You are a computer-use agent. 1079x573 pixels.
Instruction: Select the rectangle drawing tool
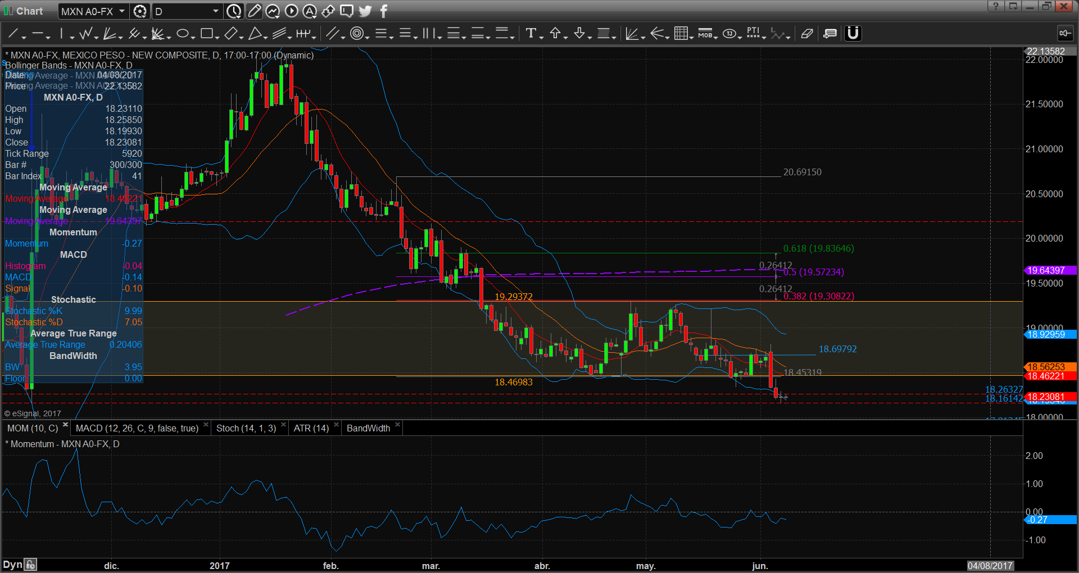point(206,34)
